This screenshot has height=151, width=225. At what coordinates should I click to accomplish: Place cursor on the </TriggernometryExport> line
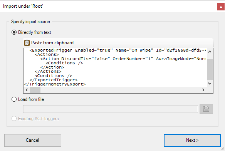[55, 84]
